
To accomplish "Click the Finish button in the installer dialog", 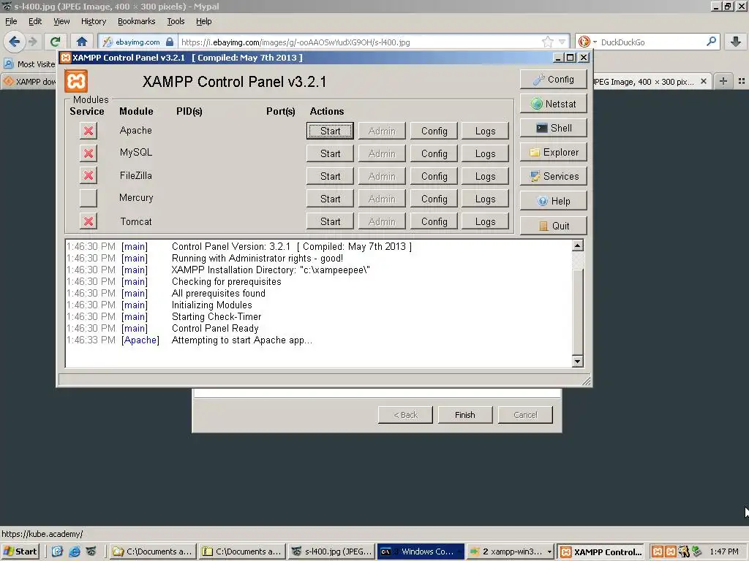I will 464,415.
